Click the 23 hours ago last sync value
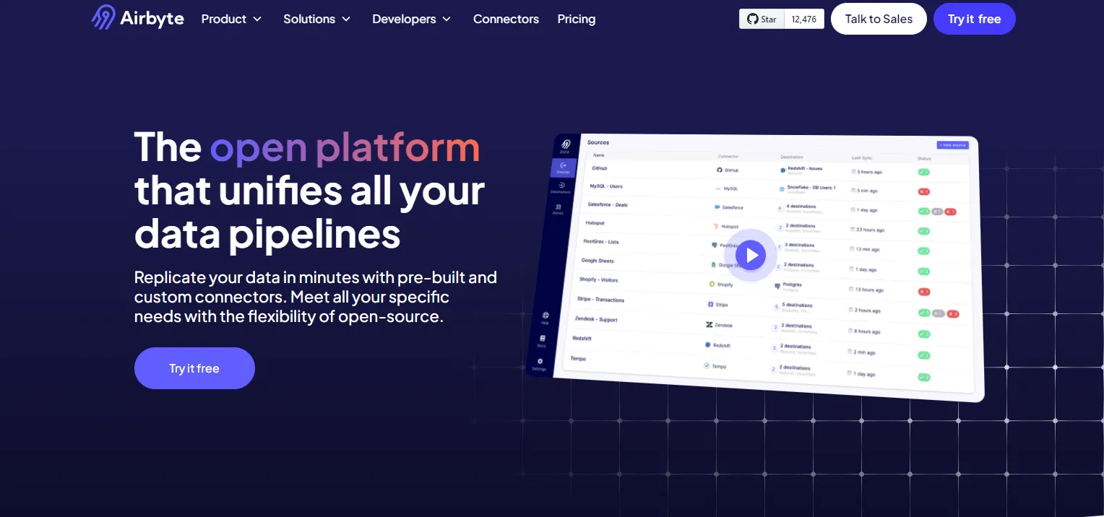Viewport: 1104px width, 517px height. 870,230
